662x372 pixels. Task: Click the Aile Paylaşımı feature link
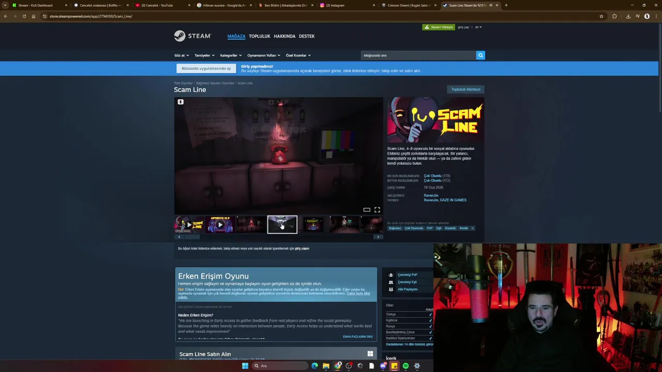point(408,289)
